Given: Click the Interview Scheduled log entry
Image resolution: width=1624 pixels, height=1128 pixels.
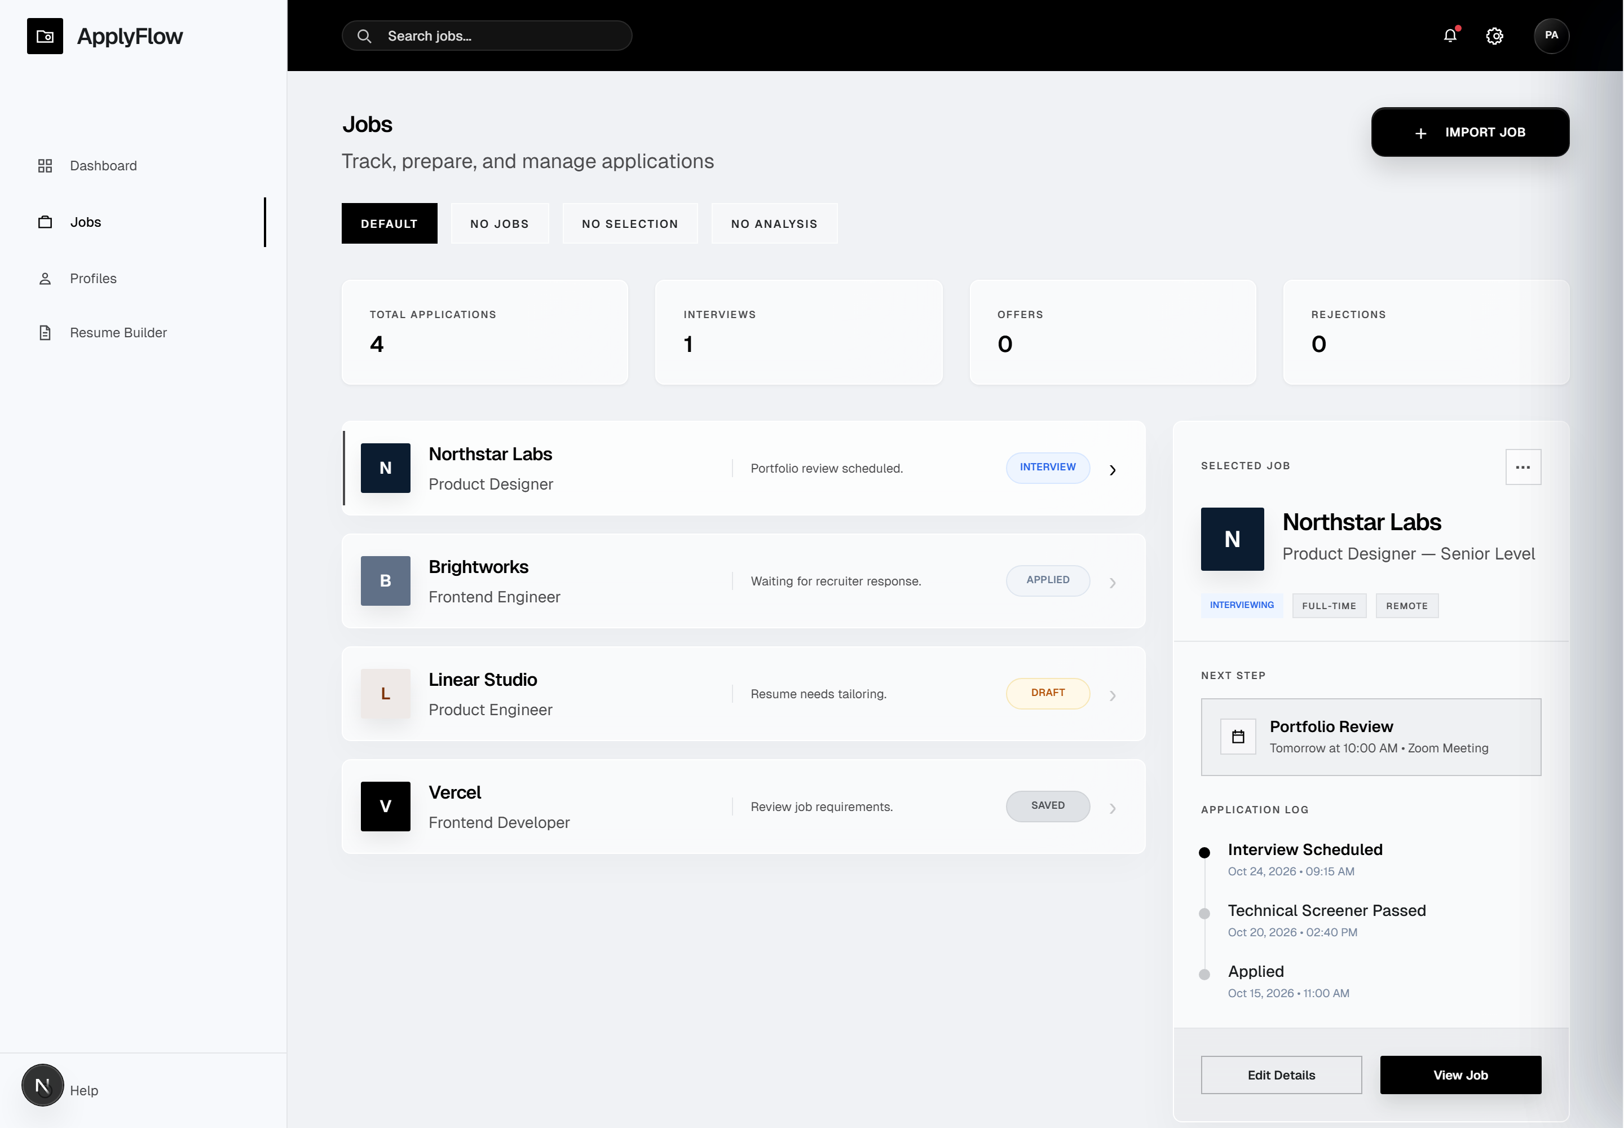Looking at the screenshot, I should click(x=1305, y=860).
